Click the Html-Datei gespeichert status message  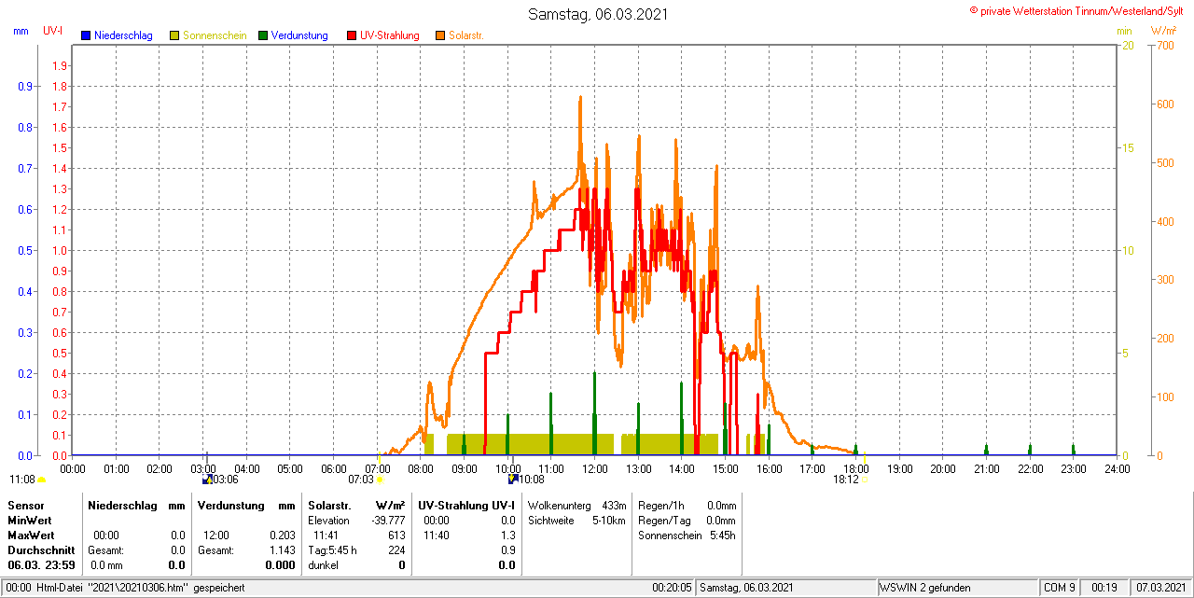[125, 588]
